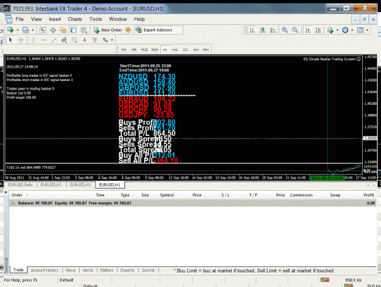Select the MN timeframe
The image size is (381, 287).
(206, 49)
